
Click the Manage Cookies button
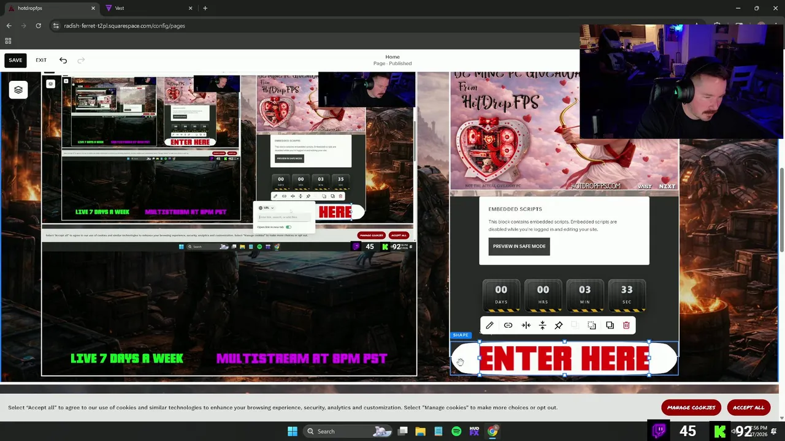[691, 407]
